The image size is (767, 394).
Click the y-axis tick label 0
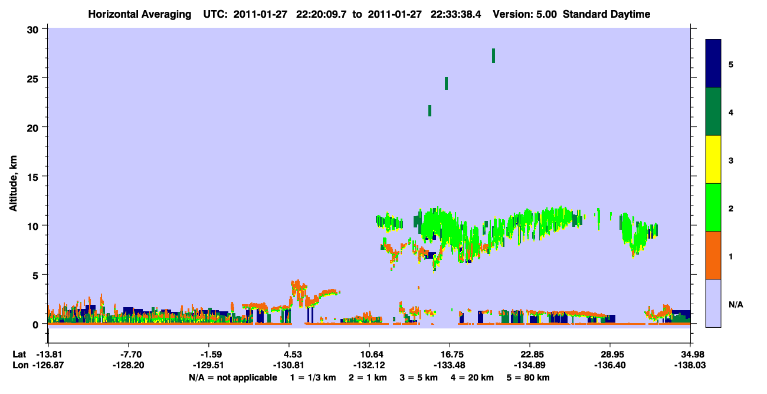(37, 324)
